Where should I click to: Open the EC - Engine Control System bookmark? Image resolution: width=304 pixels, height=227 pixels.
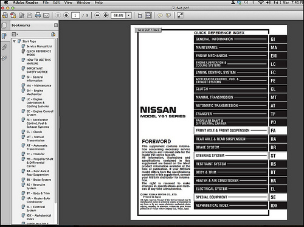(x=40, y=113)
